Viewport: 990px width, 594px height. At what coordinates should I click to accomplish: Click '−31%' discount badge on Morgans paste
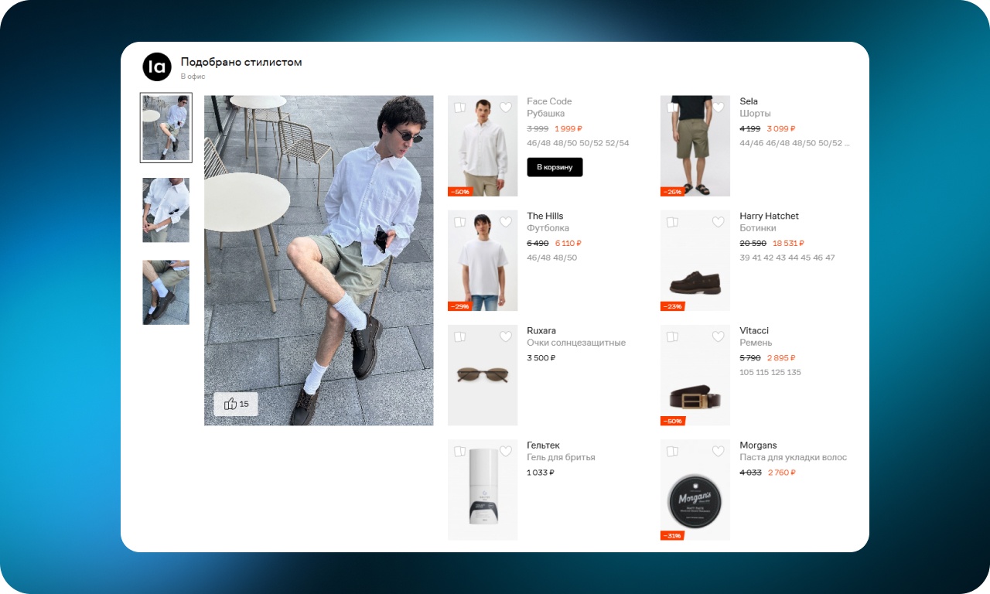pyautogui.click(x=671, y=535)
